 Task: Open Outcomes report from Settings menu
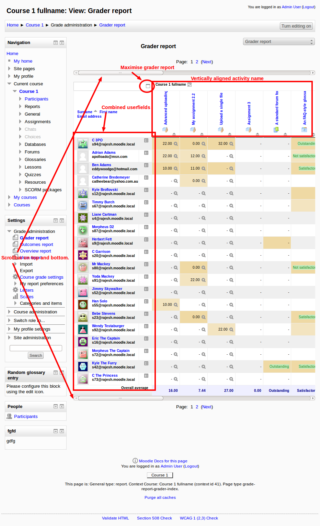click(36, 245)
